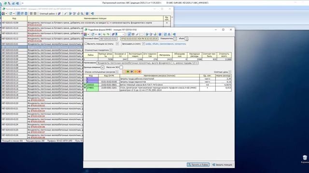Viewport: 309px width, 173px height.
Task: Click the 'Код СН РК' column header
Action: click(109, 75)
